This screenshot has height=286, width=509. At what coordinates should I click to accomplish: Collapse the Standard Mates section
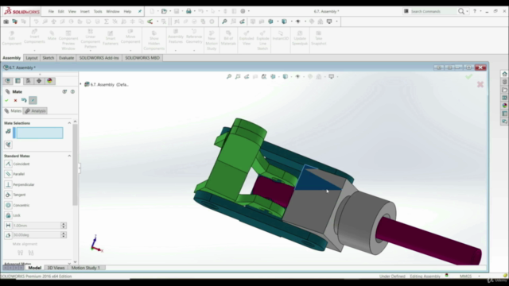pos(69,156)
